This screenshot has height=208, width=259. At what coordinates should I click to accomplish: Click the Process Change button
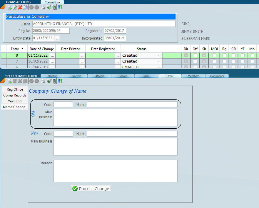click(91, 189)
